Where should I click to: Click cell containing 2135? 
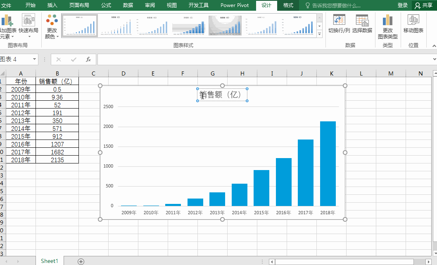(x=57, y=160)
